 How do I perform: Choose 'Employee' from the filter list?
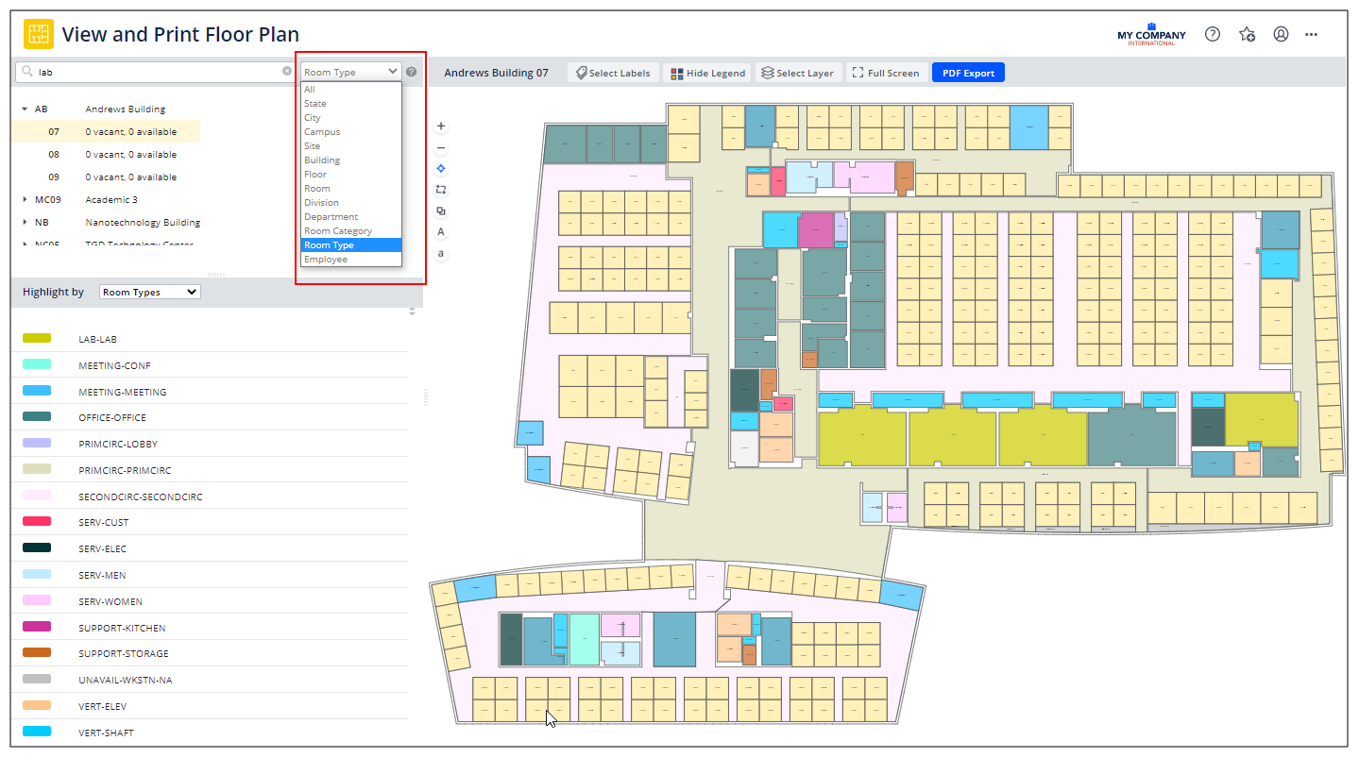pyautogui.click(x=326, y=260)
